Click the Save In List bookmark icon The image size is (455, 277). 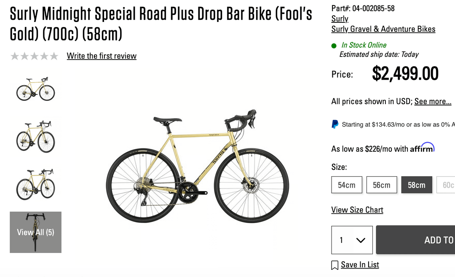click(x=335, y=265)
